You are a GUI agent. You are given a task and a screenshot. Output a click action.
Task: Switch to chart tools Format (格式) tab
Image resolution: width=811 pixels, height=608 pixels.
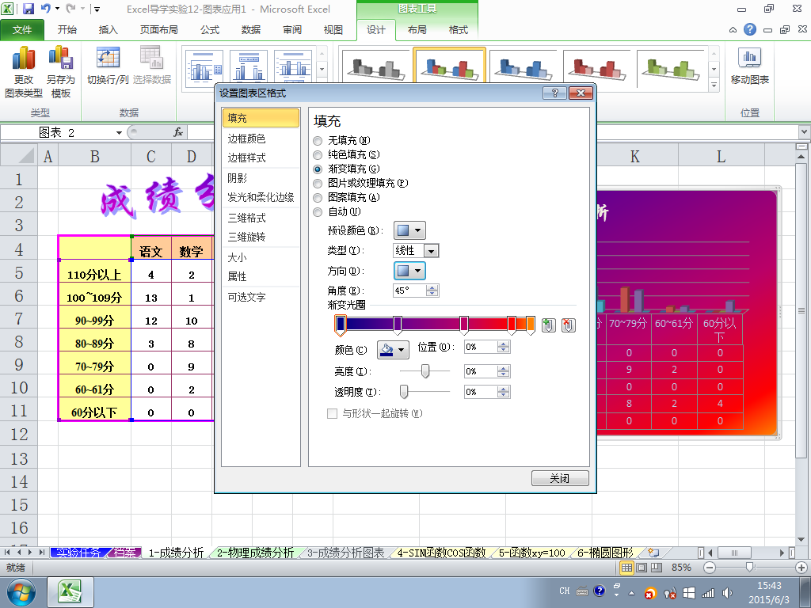tap(459, 29)
